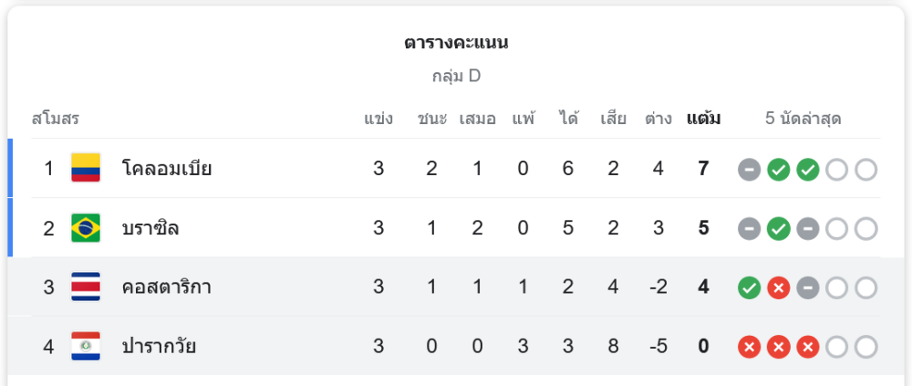The image size is (912, 386).
Task: Click the แต้ม points column header
Action: (x=703, y=119)
